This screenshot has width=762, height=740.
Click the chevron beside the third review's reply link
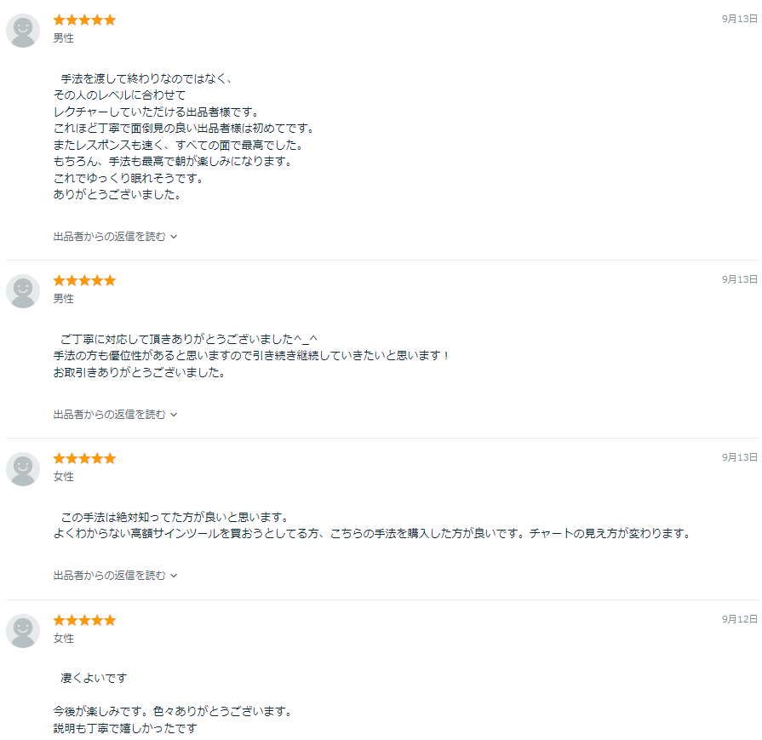174,576
